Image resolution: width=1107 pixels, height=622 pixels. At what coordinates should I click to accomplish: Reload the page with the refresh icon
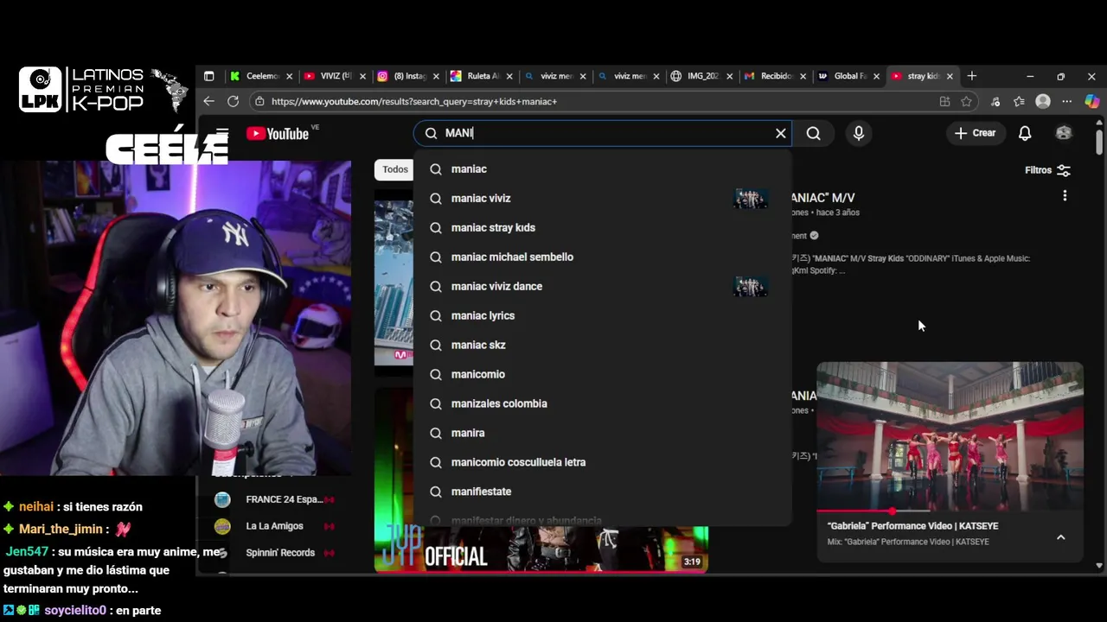(x=233, y=101)
